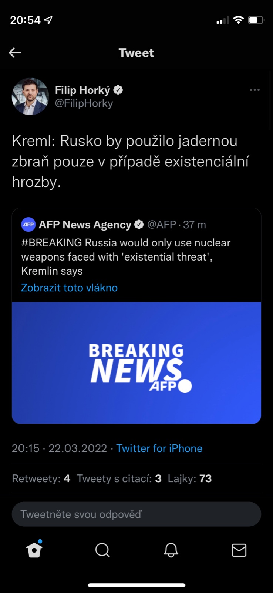The height and width of the screenshot is (593, 273).
Task: Tap Filip Horký's verified badge icon
Action: pyautogui.click(x=118, y=90)
